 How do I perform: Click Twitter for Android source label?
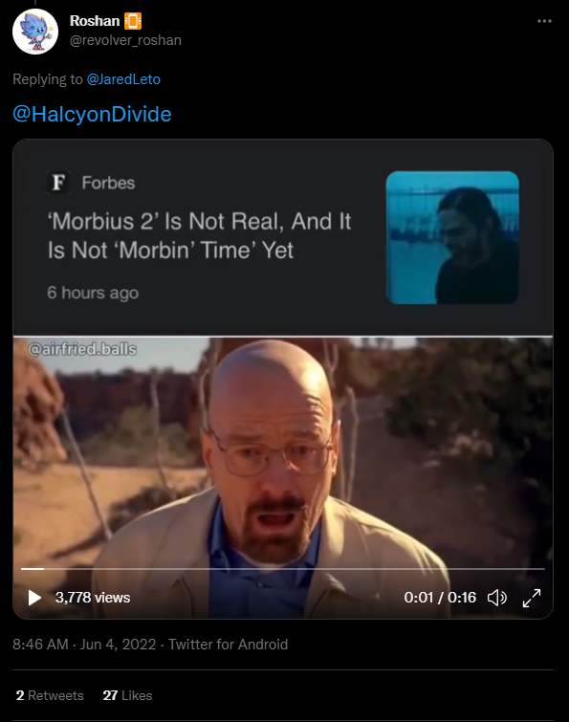click(x=228, y=645)
